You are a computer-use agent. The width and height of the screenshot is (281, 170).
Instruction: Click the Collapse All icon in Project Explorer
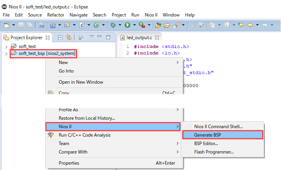60,38
